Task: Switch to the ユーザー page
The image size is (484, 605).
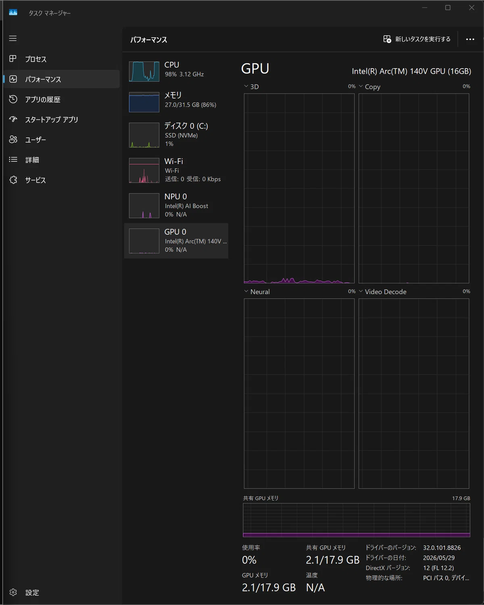Action: tap(61, 140)
